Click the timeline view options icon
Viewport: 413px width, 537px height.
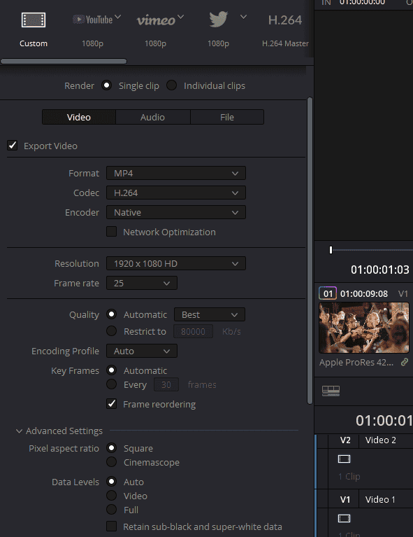pos(331,391)
